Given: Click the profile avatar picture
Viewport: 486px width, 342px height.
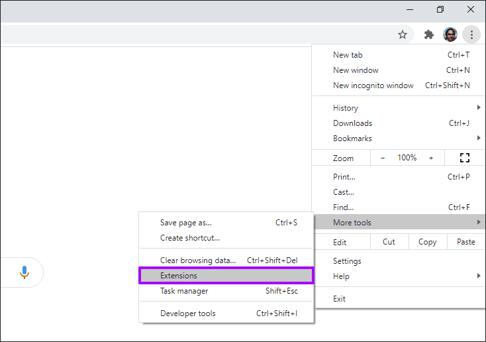Looking at the screenshot, I should click(450, 34).
